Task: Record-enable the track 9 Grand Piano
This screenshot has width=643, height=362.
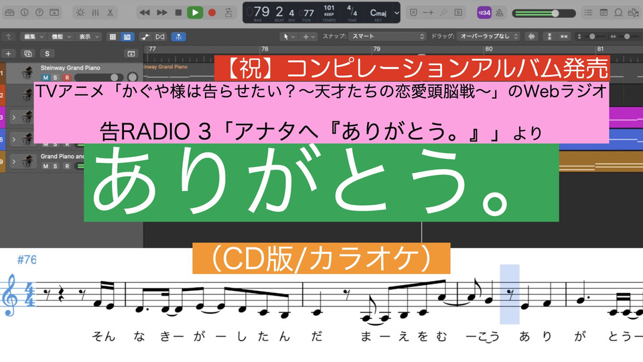Action: [66, 166]
